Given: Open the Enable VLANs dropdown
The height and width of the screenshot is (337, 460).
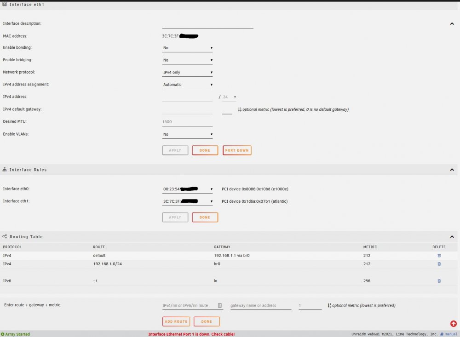Looking at the screenshot, I should point(187,134).
